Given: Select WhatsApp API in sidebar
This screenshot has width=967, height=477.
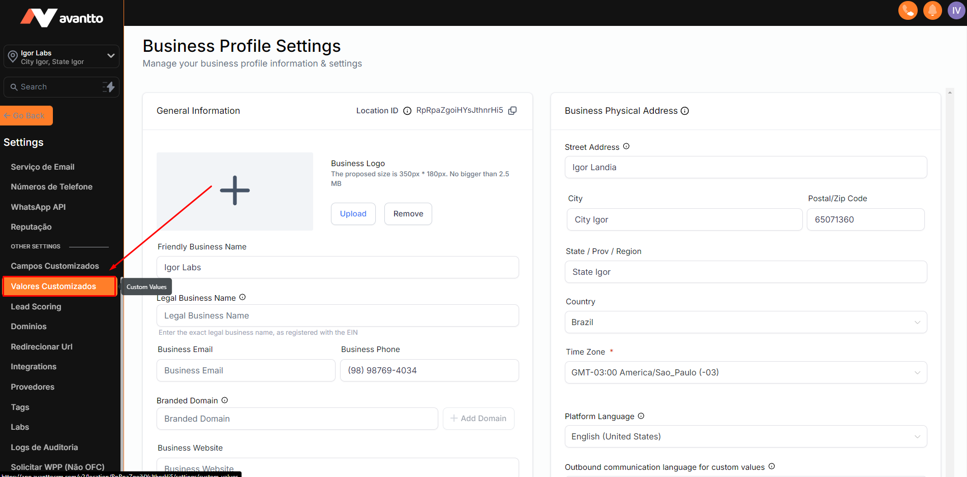Looking at the screenshot, I should (38, 207).
